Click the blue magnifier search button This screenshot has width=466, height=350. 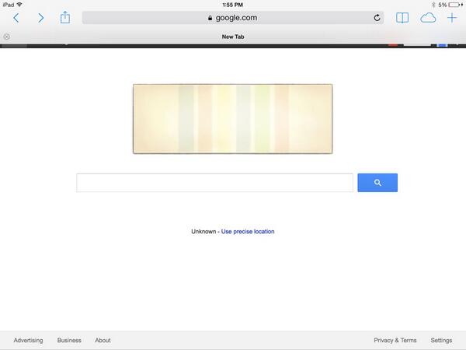377,183
